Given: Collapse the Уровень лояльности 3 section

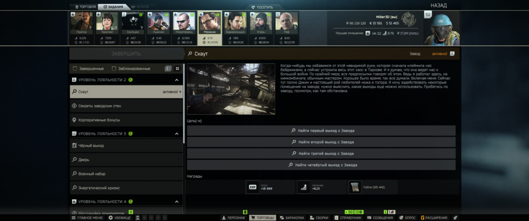Looking at the screenshot, I should (x=177, y=134).
